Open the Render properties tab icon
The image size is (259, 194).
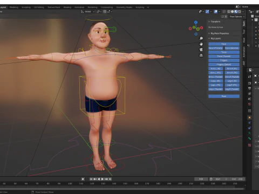249,83
